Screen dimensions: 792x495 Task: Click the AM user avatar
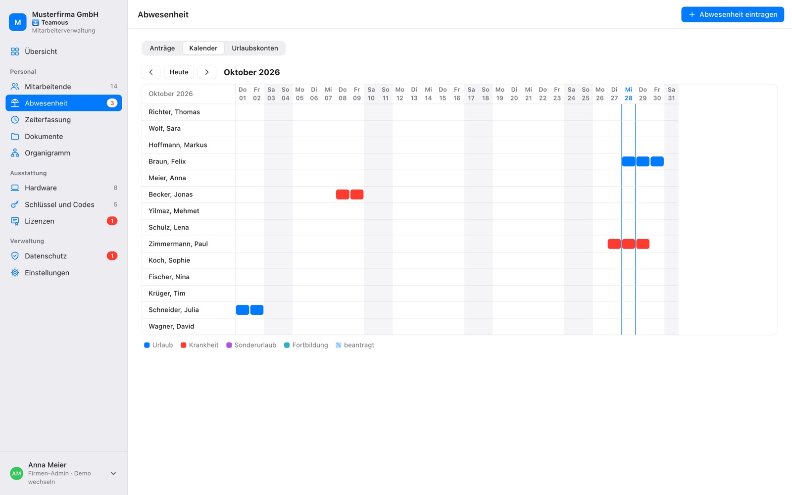(x=17, y=473)
